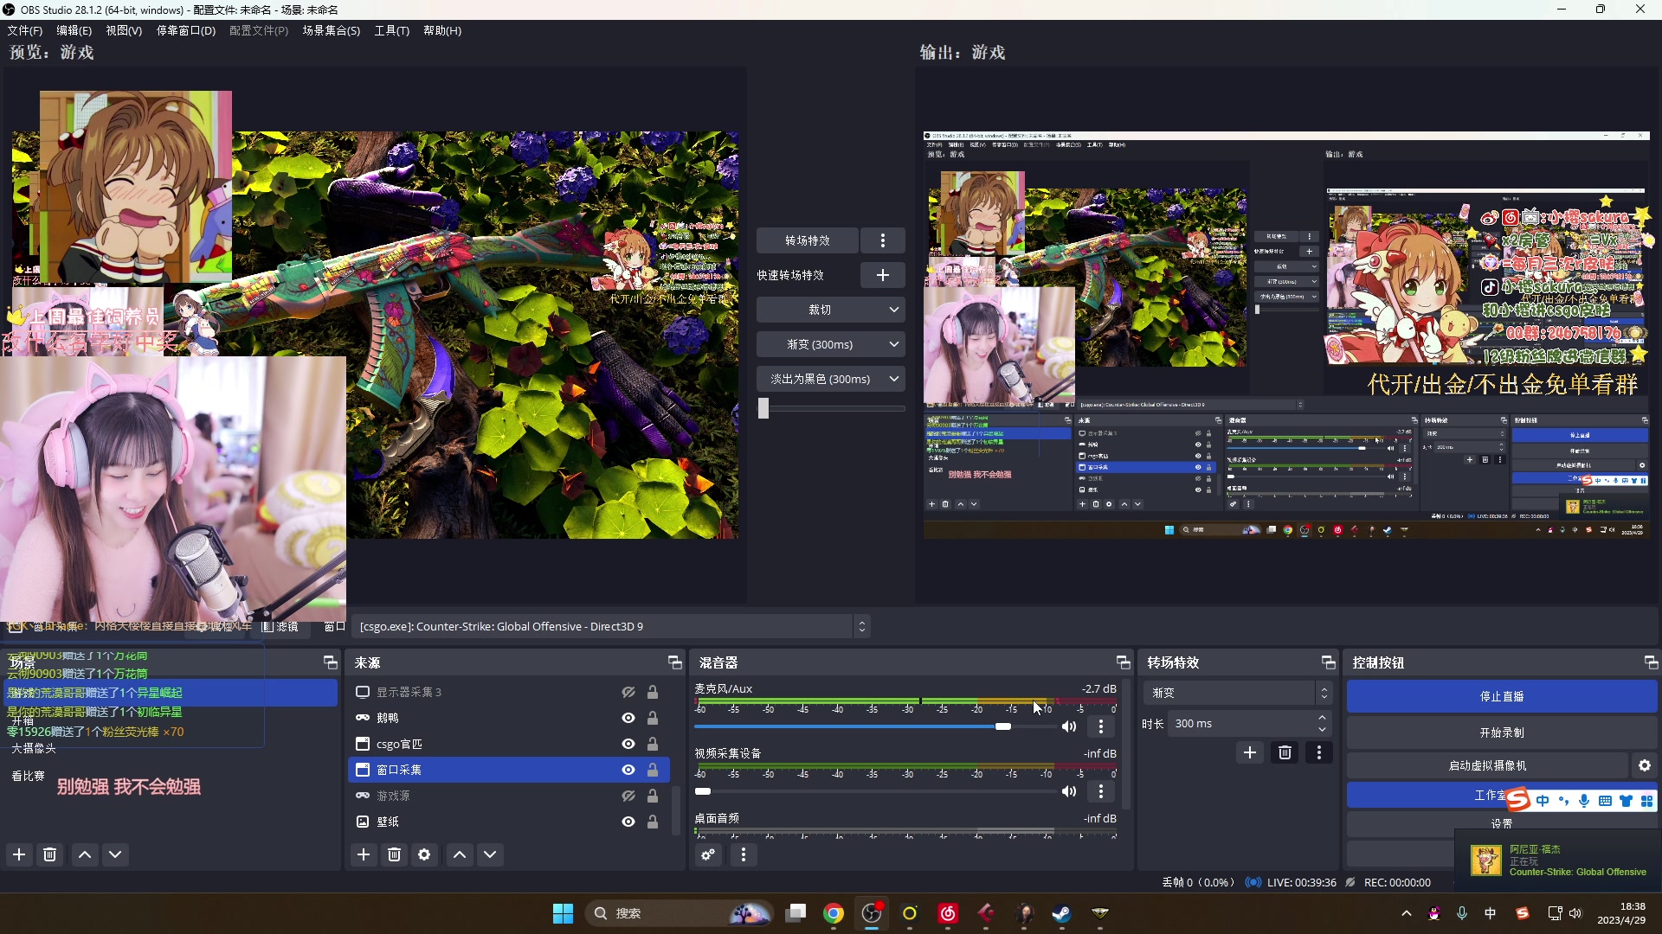Screen dimensions: 1662x934
Task: Undock the 转场特效 transitions panel
Action: 1329,662
